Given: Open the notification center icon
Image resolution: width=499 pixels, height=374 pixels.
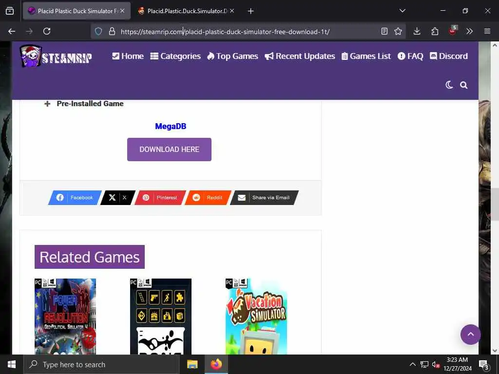Looking at the screenshot, I should tap(484, 364).
